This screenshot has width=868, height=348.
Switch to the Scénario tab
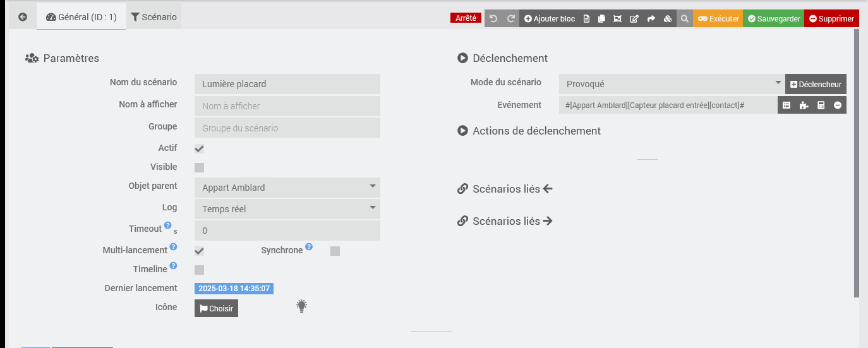click(154, 17)
